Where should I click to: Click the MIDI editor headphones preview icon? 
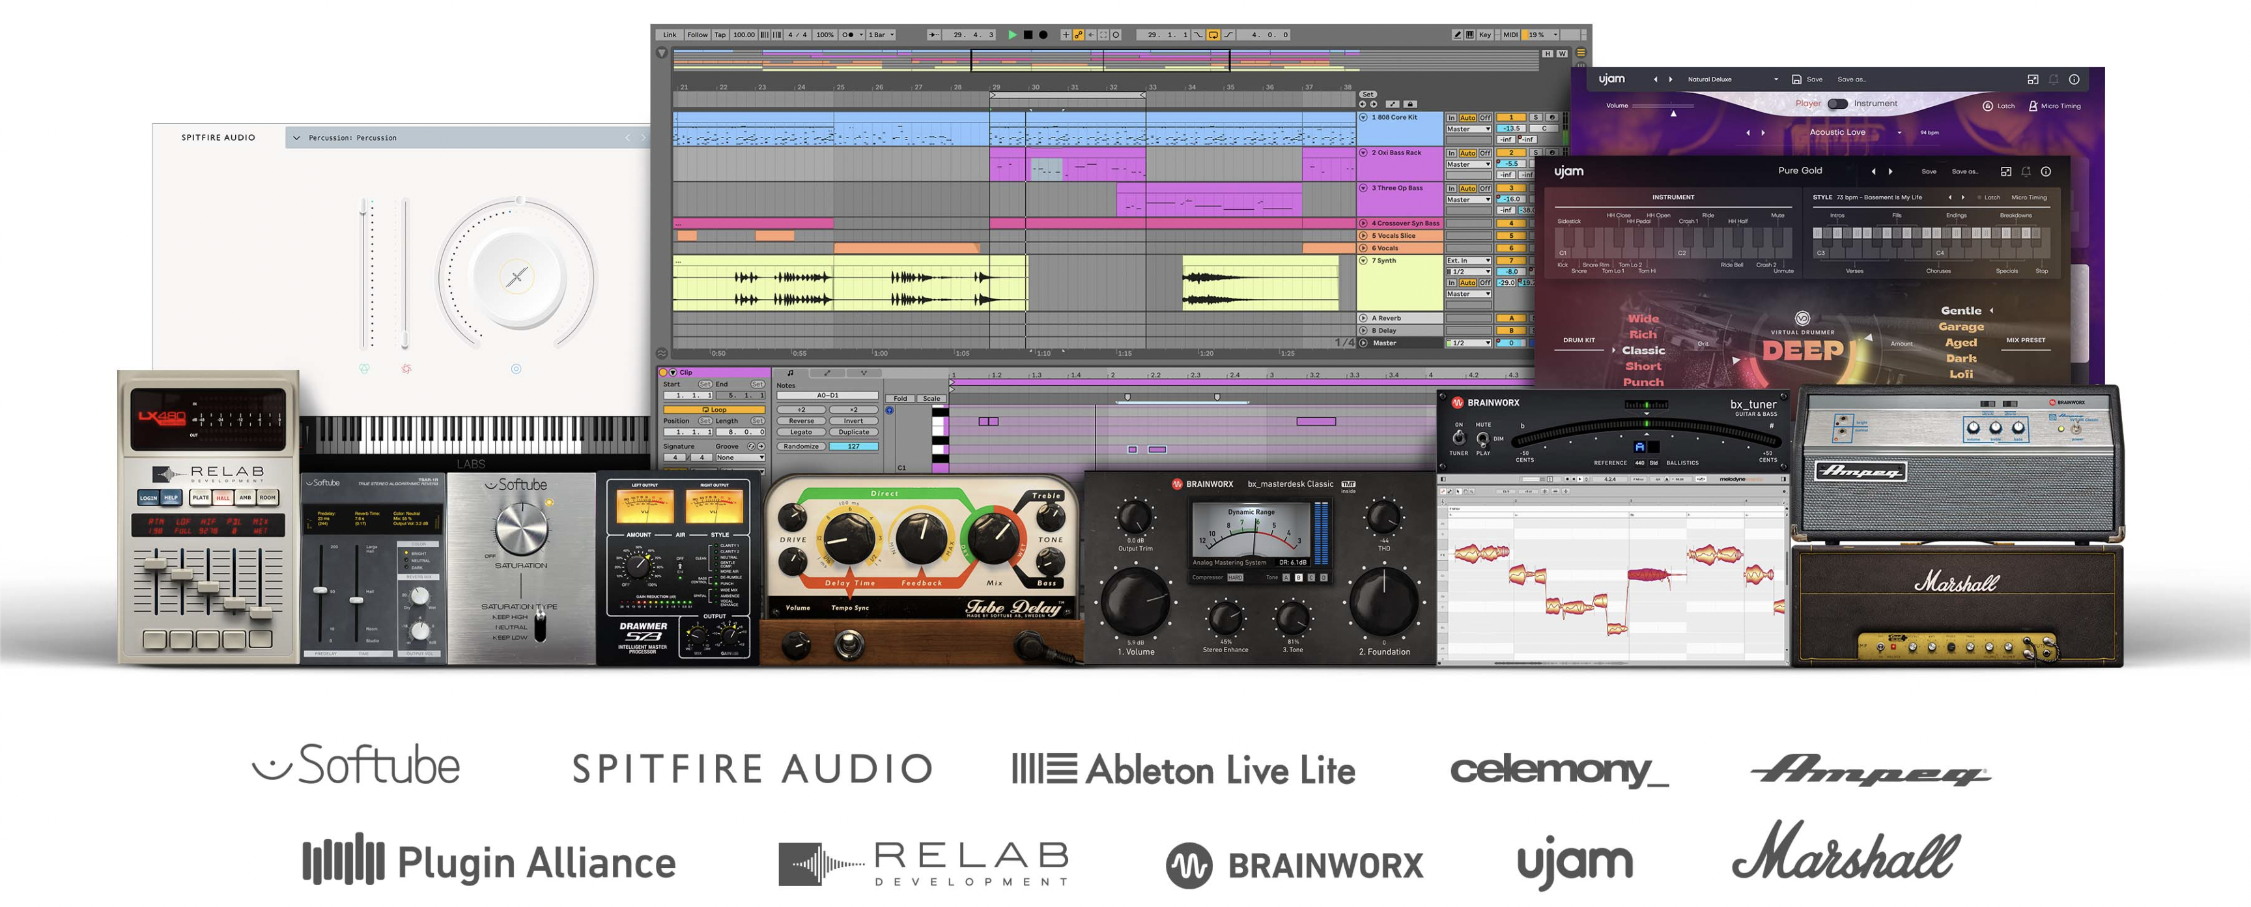tap(890, 410)
